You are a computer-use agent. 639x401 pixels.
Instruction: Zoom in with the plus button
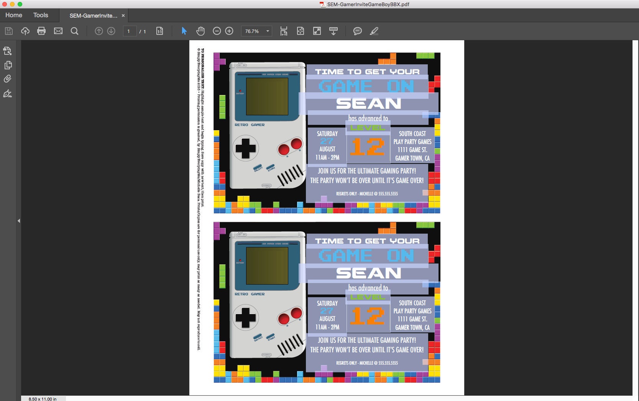point(229,31)
